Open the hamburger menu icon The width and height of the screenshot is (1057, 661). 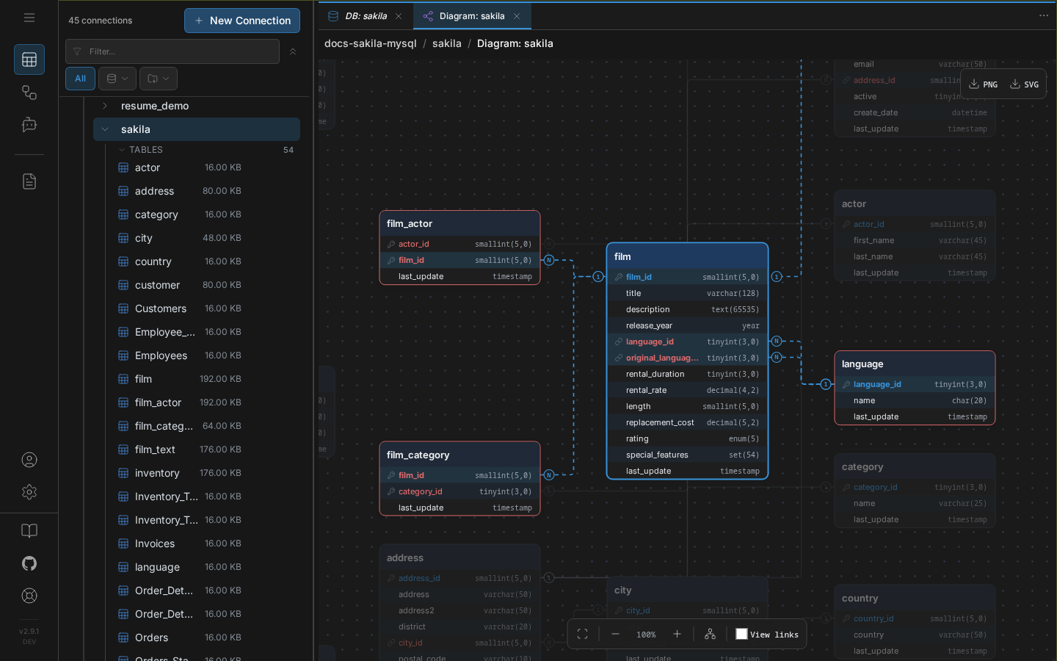(x=29, y=18)
